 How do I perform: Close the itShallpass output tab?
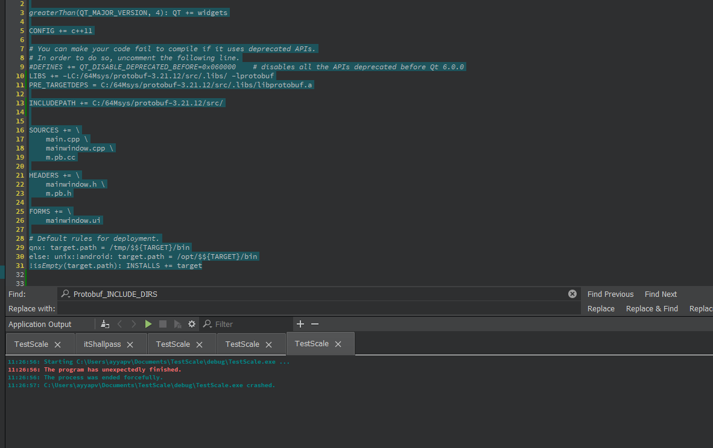pyautogui.click(x=131, y=344)
